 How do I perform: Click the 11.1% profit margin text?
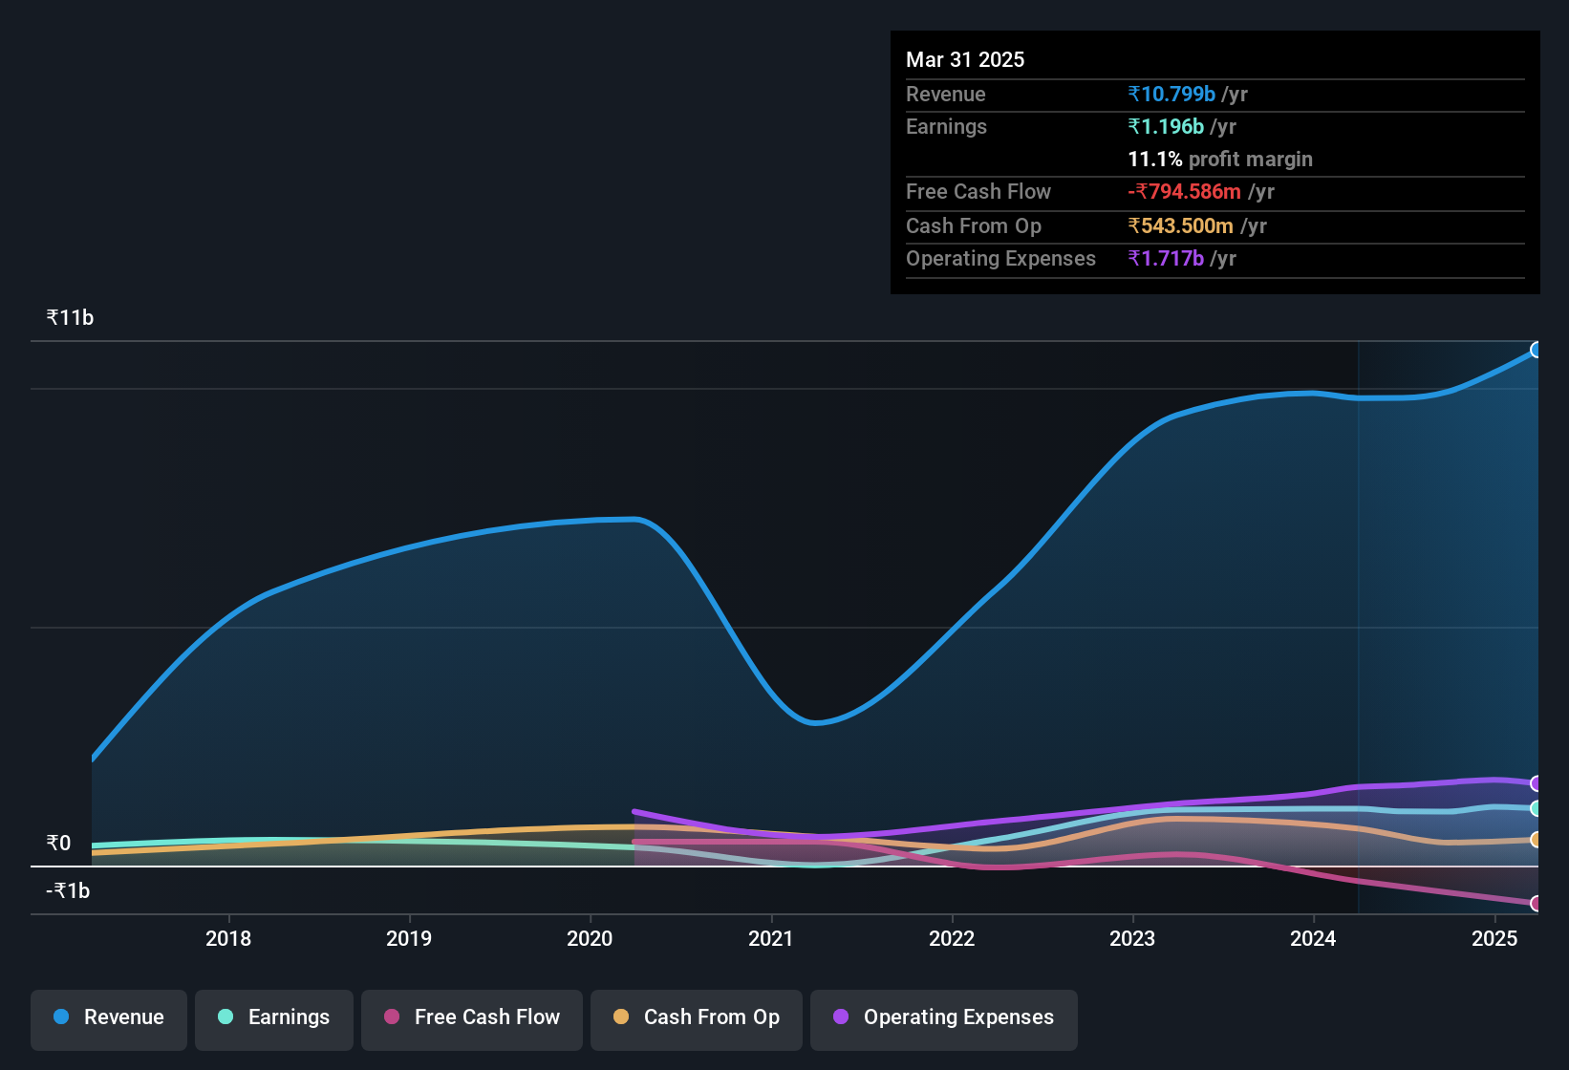1220,160
